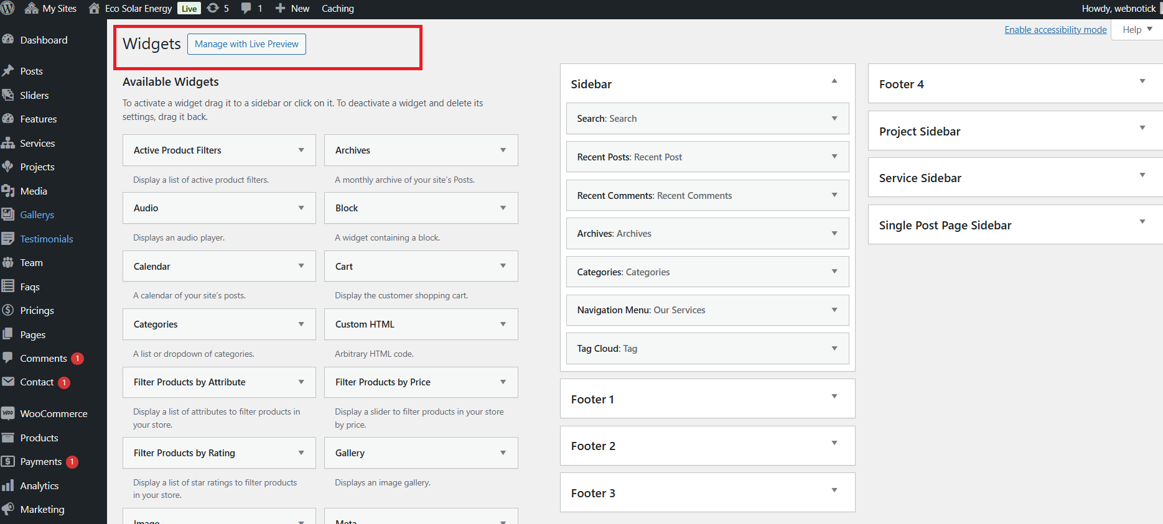The height and width of the screenshot is (524, 1163).
Task: Expand the Categories: Categories sidebar widget
Action: click(x=834, y=271)
